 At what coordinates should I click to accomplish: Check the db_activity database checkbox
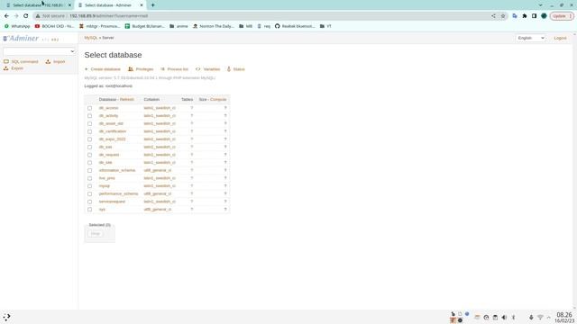pos(90,116)
